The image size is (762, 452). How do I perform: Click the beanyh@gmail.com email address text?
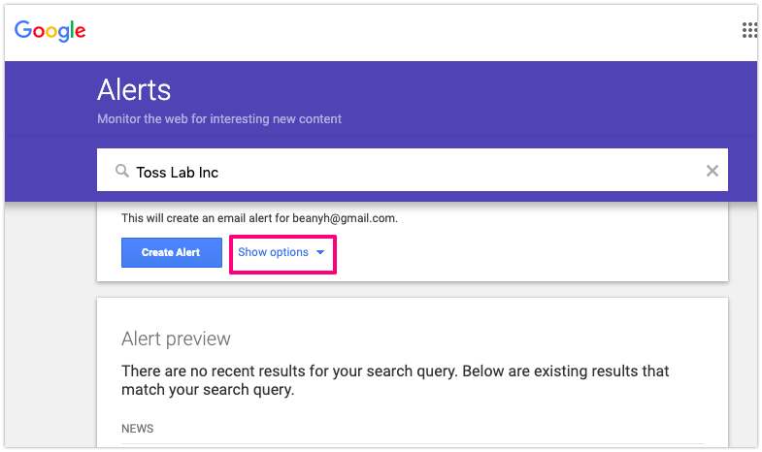tap(344, 218)
